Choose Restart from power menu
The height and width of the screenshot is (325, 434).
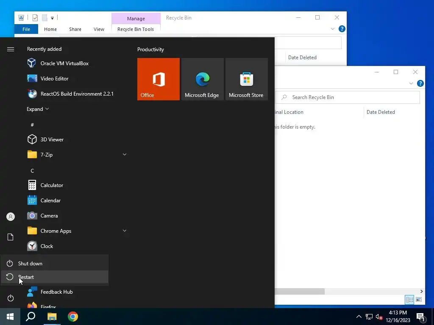[55, 277]
